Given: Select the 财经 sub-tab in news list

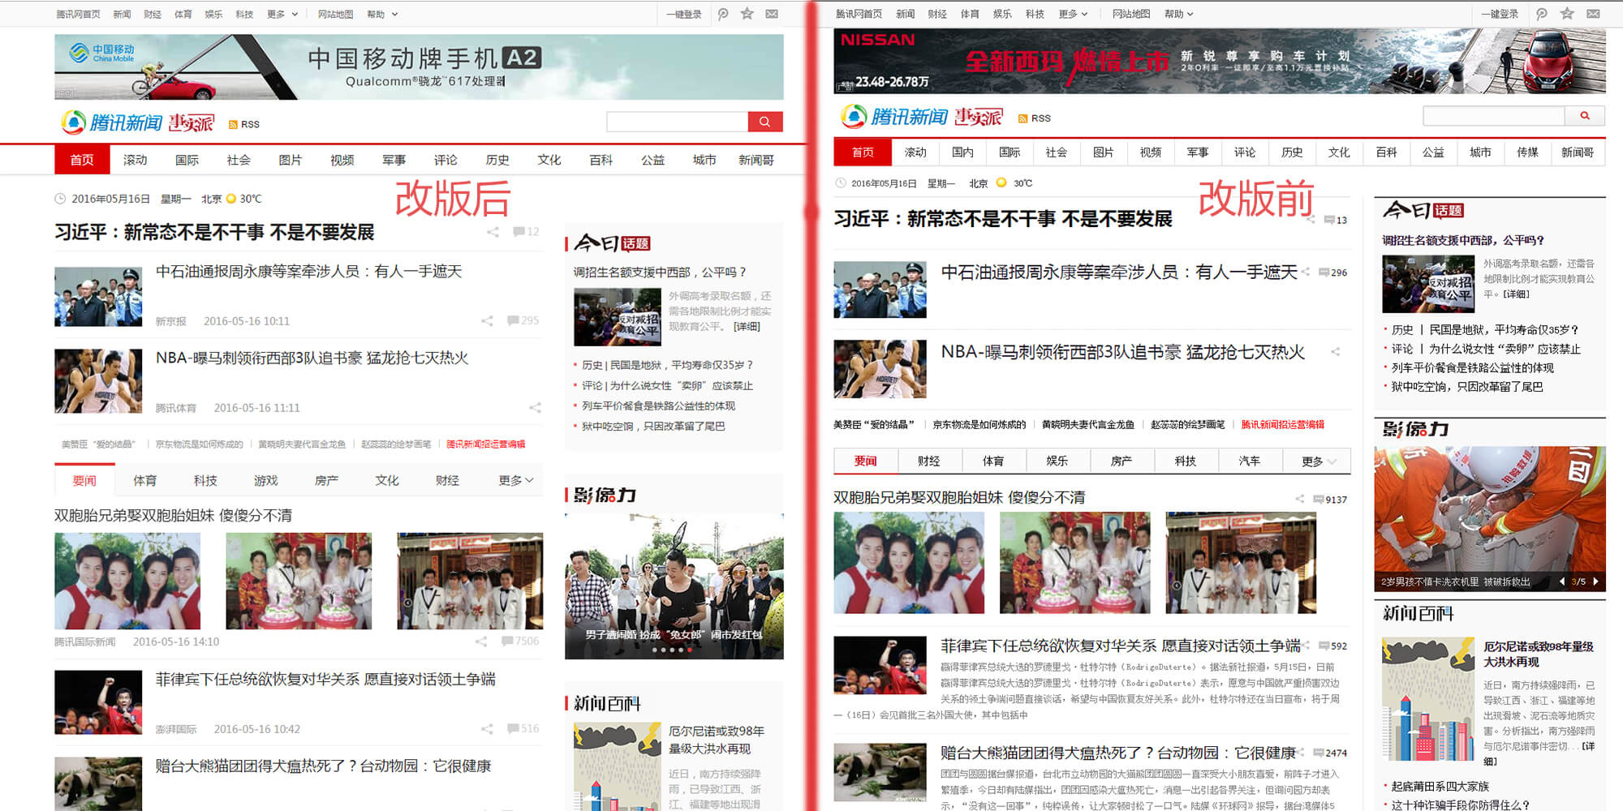Looking at the screenshot, I should [446, 480].
